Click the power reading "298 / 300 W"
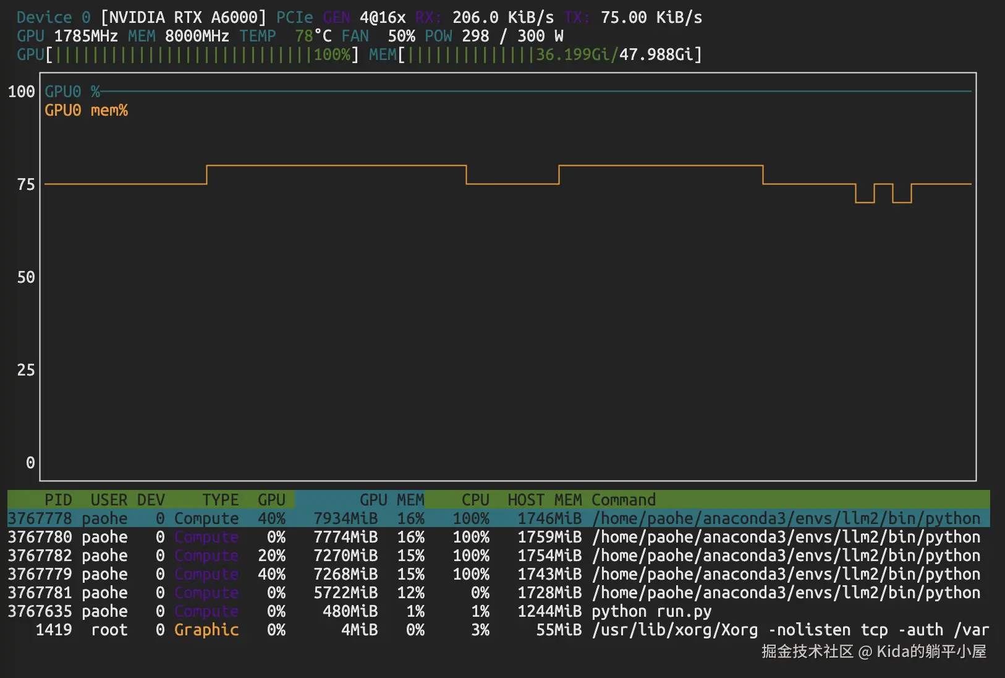Viewport: 1005px width, 678px height. pyautogui.click(x=512, y=36)
